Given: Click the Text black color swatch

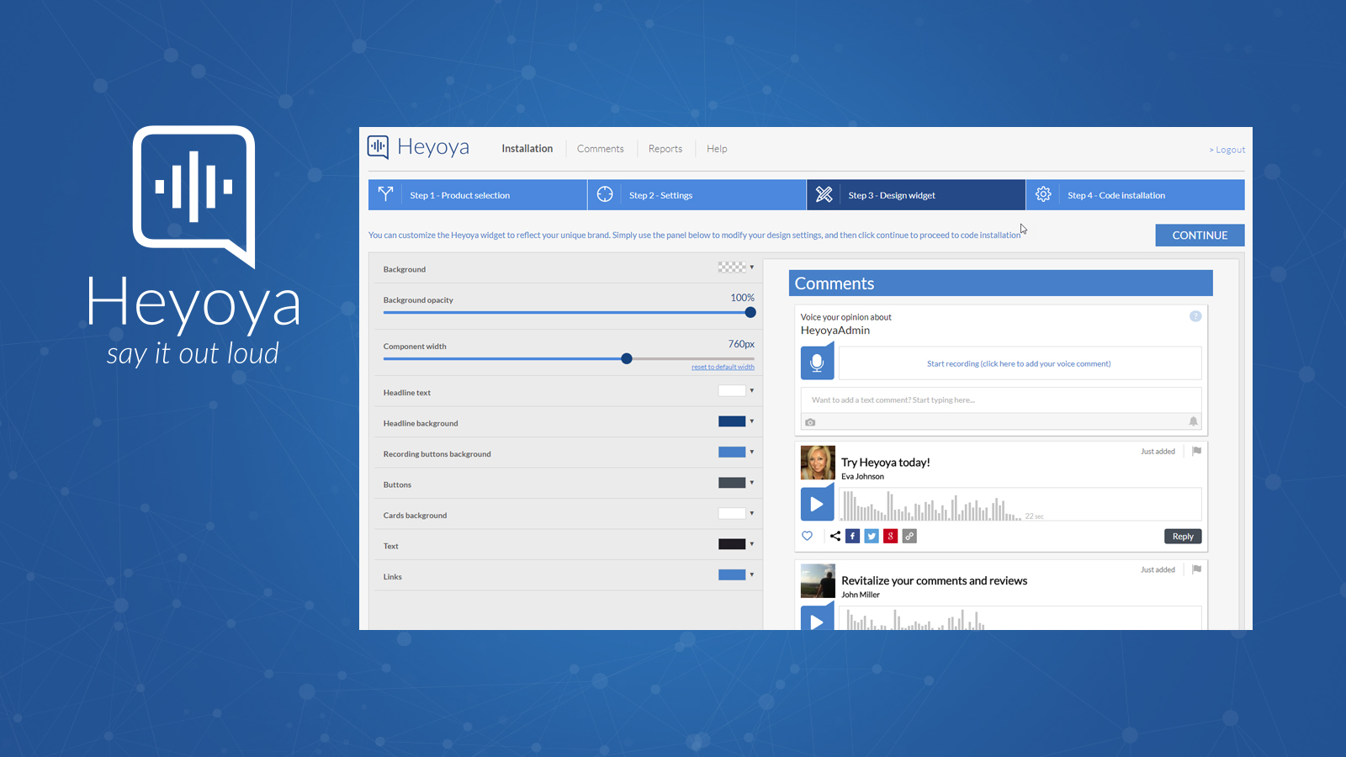Looking at the screenshot, I should coord(732,544).
